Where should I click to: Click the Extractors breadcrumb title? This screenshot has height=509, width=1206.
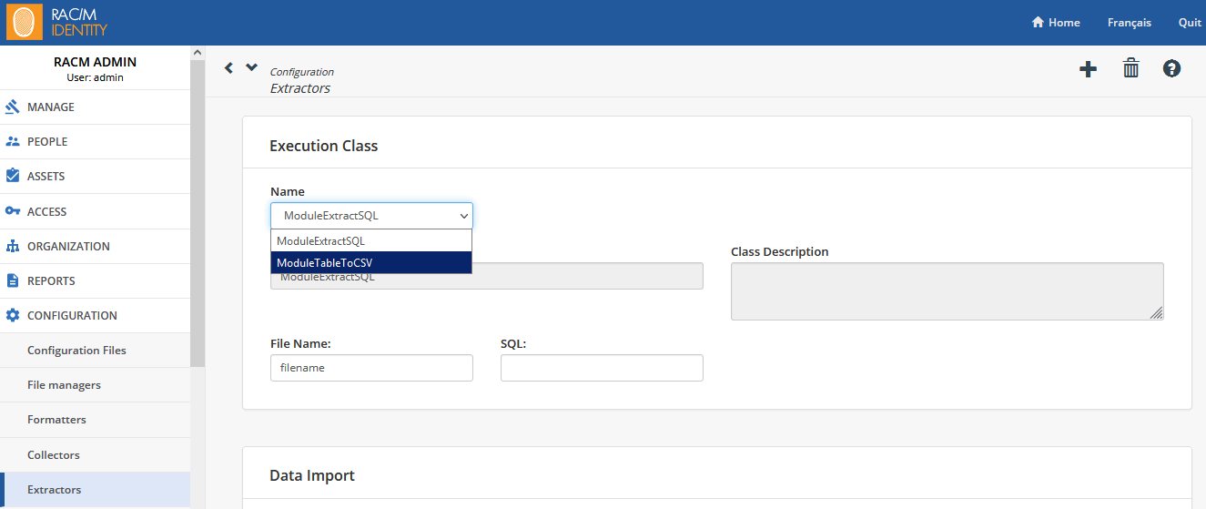coord(300,88)
